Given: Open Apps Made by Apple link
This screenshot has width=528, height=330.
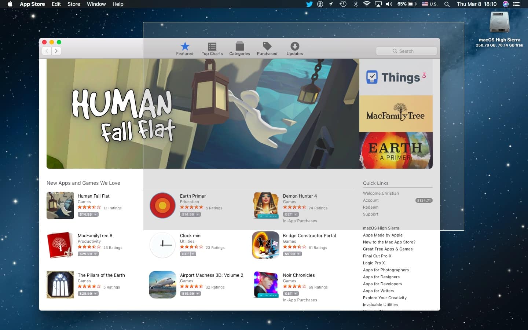Looking at the screenshot, I should (x=383, y=235).
